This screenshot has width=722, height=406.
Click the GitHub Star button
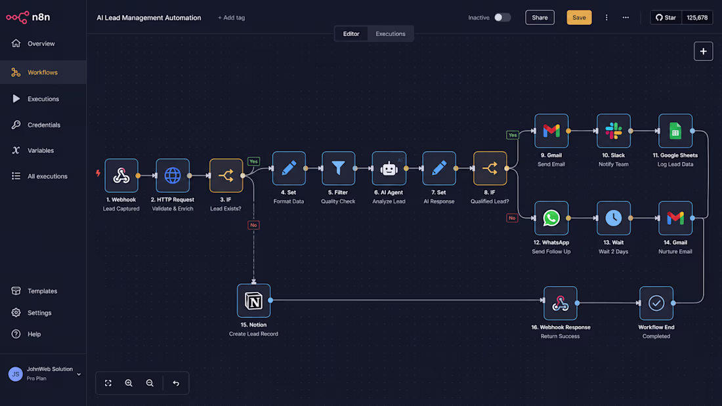pyautogui.click(x=666, y=18)
